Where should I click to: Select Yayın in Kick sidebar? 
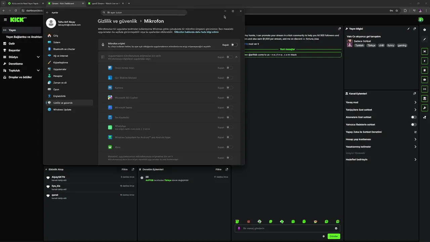tap(21, 30)
